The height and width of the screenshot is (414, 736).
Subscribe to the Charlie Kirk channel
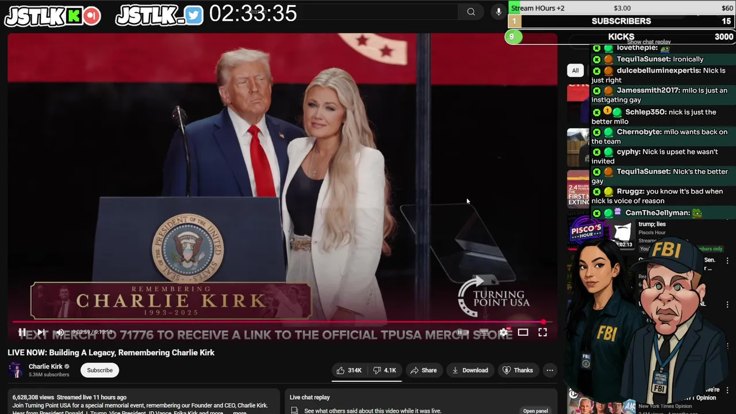(x=99, y=370)
